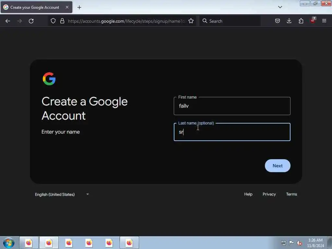Open a new tab with plus button
This screenshot has width=332, height=249.
coord(79,7)
